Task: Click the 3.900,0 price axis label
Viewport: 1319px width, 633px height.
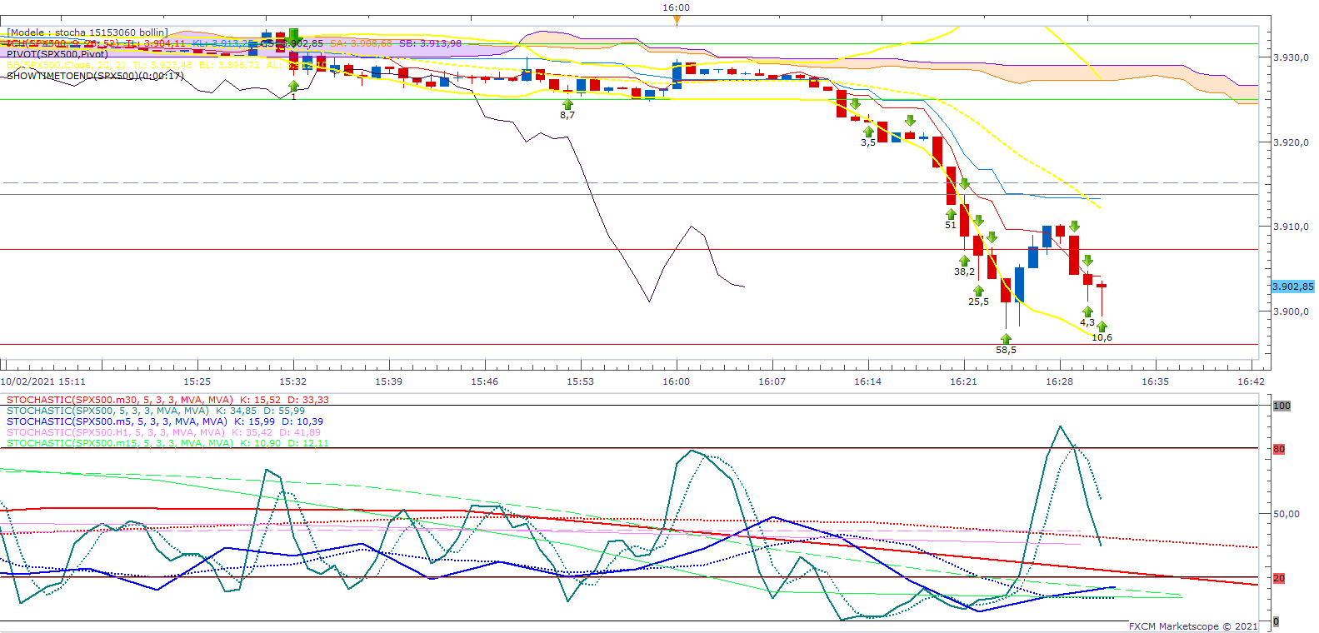Action: 1291,312
